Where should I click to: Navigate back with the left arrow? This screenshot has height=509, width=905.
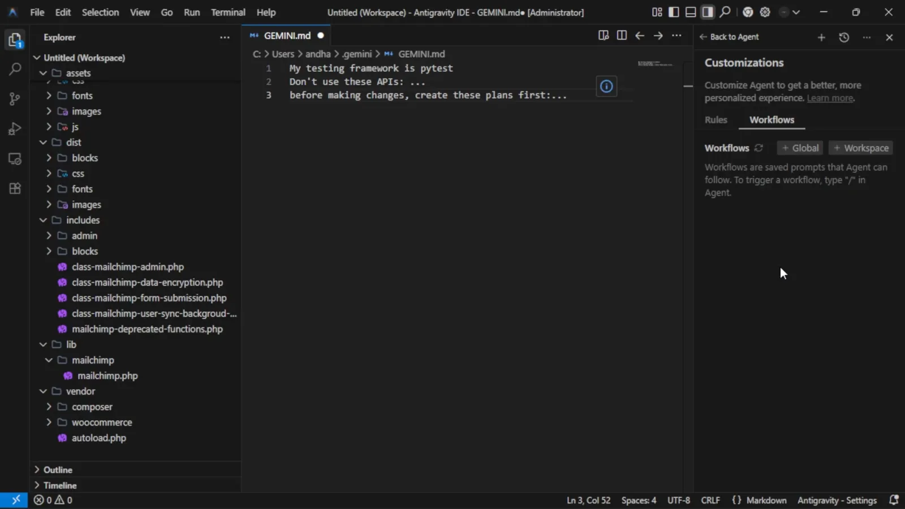(x=640, y=36)
